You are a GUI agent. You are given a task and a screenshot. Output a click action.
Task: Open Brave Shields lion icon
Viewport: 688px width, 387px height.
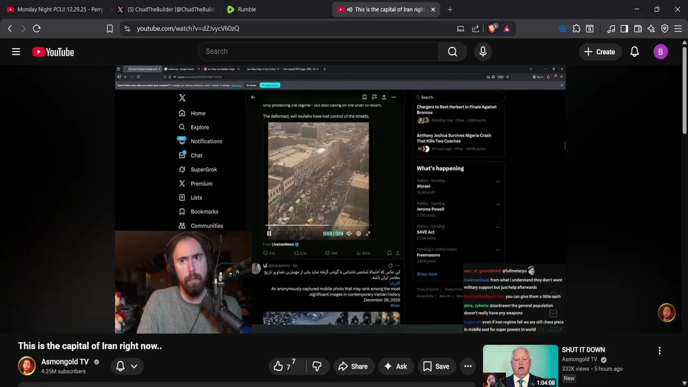tap(492, 28)
